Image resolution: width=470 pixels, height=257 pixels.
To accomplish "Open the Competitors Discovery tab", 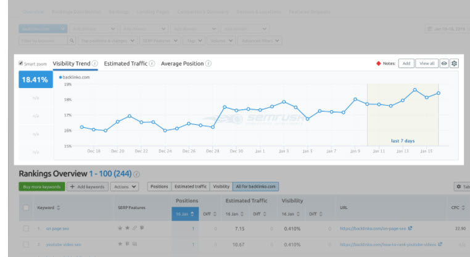I will pos(203,12).
